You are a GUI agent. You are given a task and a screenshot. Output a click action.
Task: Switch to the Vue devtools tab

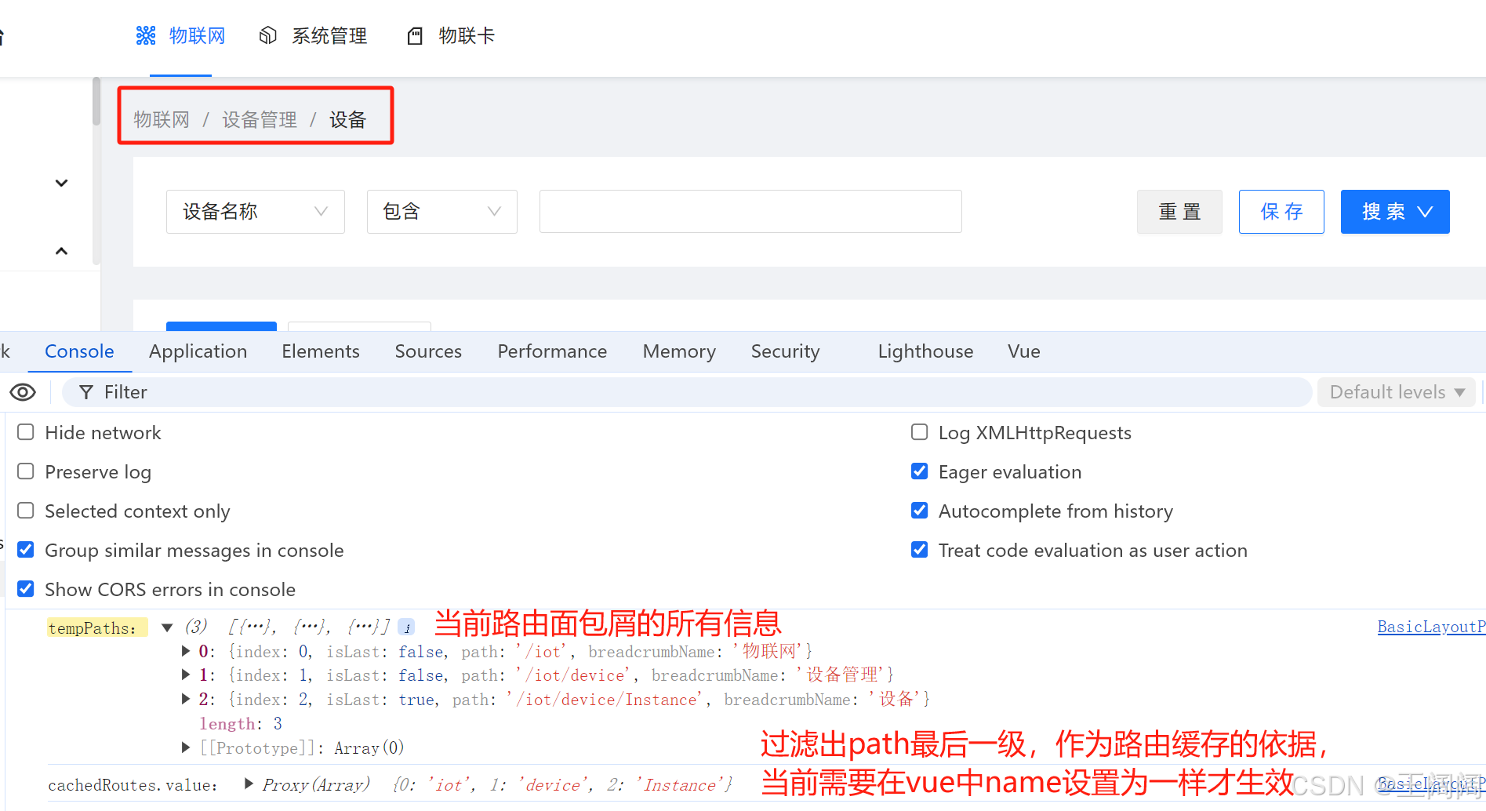click(x=1024, y=351)
